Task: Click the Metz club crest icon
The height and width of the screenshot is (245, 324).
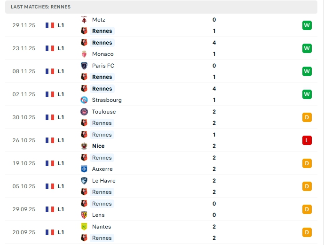Action: coord(84,20)
